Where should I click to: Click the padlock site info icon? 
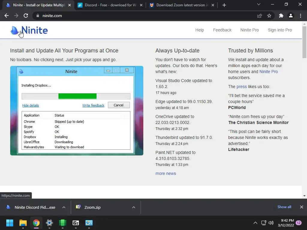(x=37, y=16)
